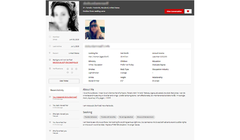Click the location pin icon beside Recent
Image resolution: width=240 pixels, height=140 pixels.
[50, 53]
